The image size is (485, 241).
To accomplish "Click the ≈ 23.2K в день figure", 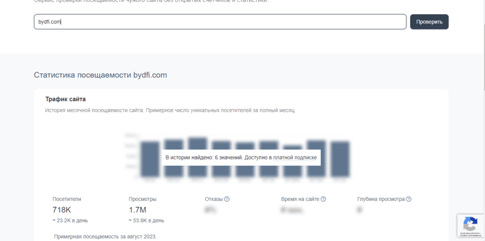I will point(70,220).
